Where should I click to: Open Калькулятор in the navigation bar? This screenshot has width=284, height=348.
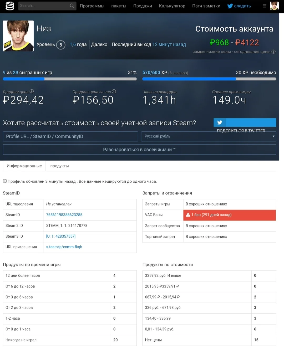(x=172, y=6)
